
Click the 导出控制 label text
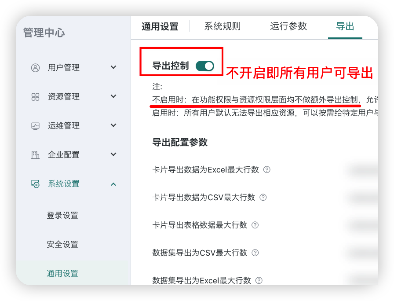pyautogui.click(x=171, y=66)
